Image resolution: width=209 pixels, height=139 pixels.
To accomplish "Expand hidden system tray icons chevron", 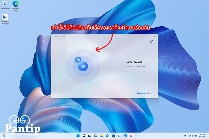I will click(x=181, y=136).
